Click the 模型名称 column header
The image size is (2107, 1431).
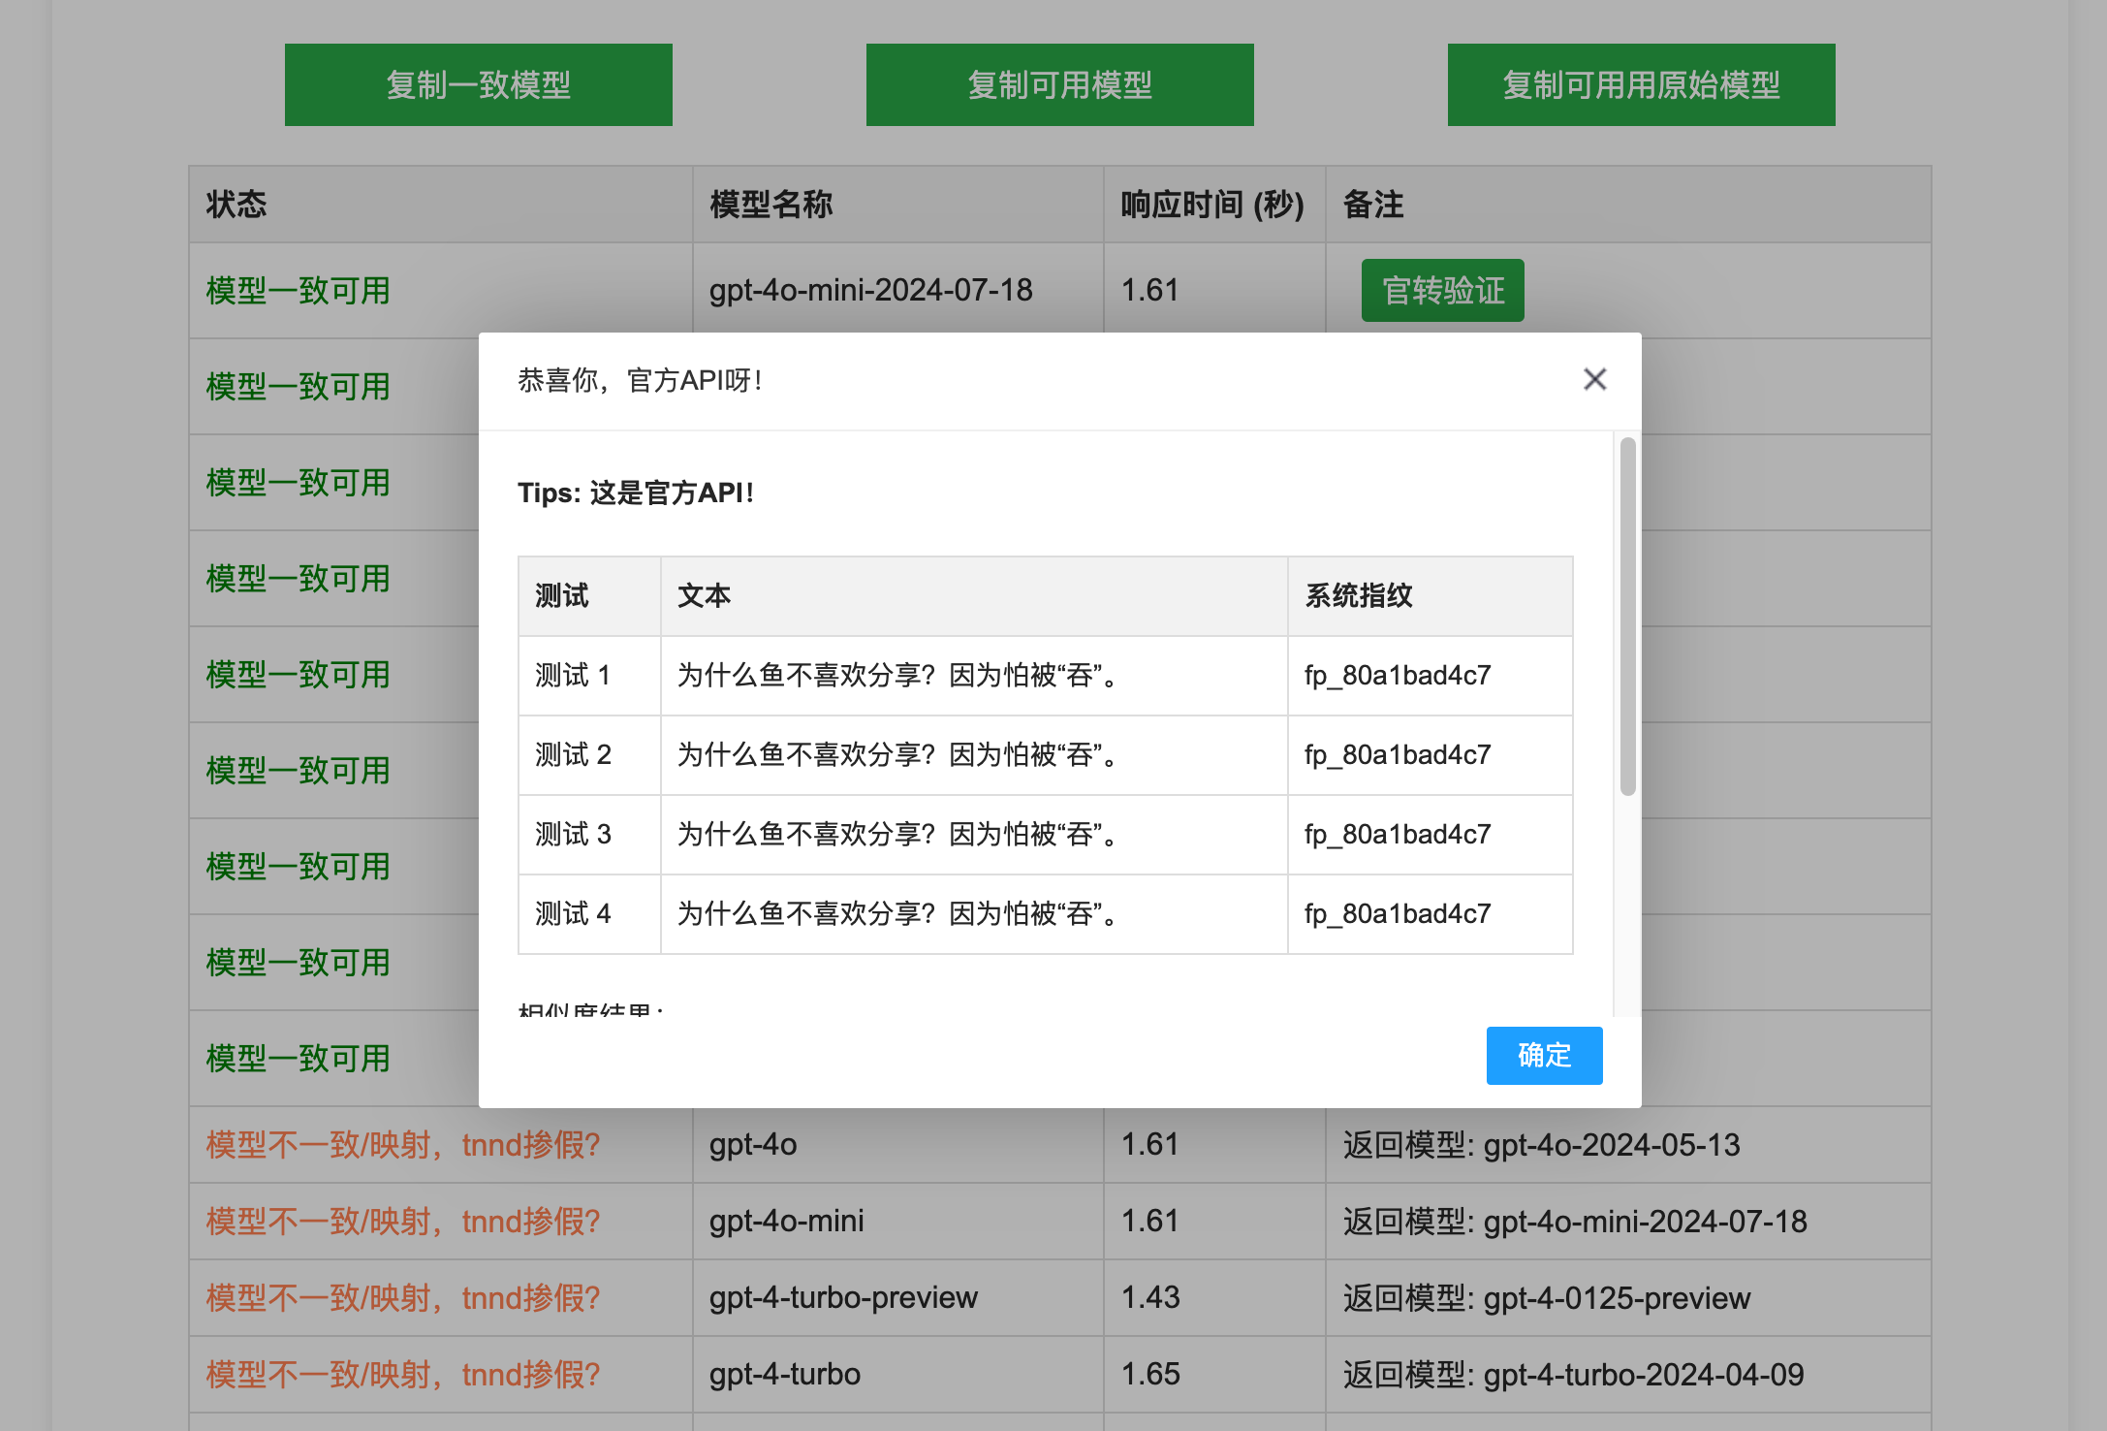[x=897, y=205]
